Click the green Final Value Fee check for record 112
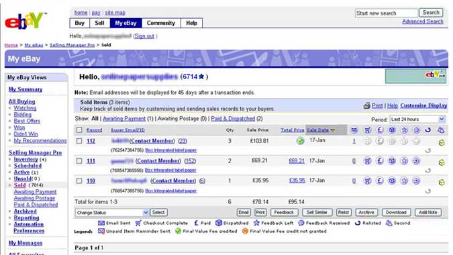Screen dimensions: 453x255 (x=301, y=141)
